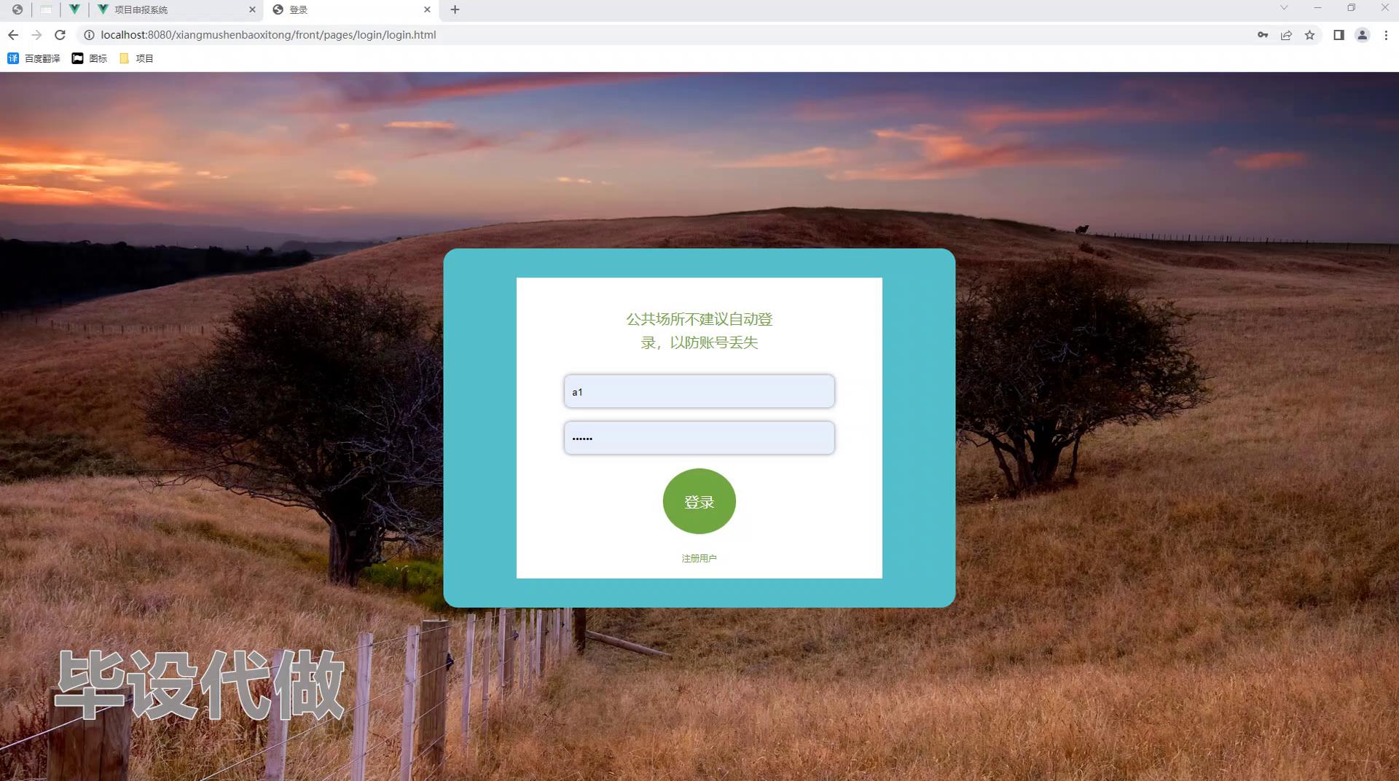The height and width of the screenshot is (781, 1399).
Task: Share this page icon
Action: click(x=1286, y=35)
